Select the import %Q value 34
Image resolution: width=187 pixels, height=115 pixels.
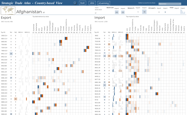(x=109, y=56)
